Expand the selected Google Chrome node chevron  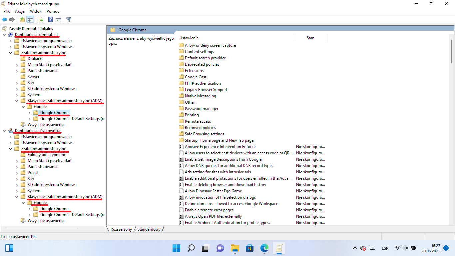click(29, 113)
